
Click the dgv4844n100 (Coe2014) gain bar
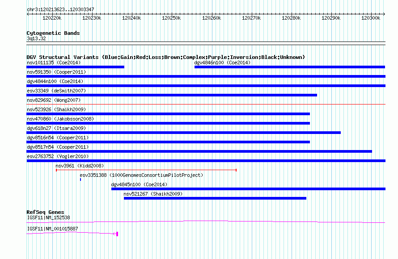[x=206, y=86]
